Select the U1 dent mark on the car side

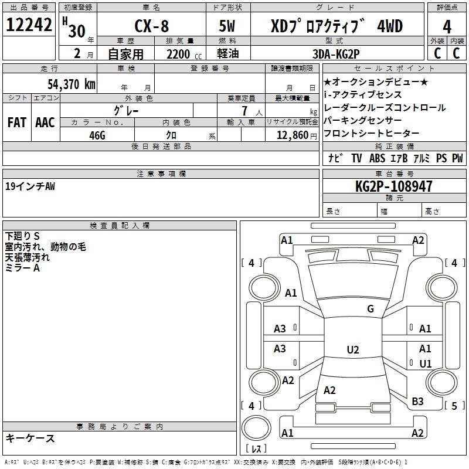(425, 363)
